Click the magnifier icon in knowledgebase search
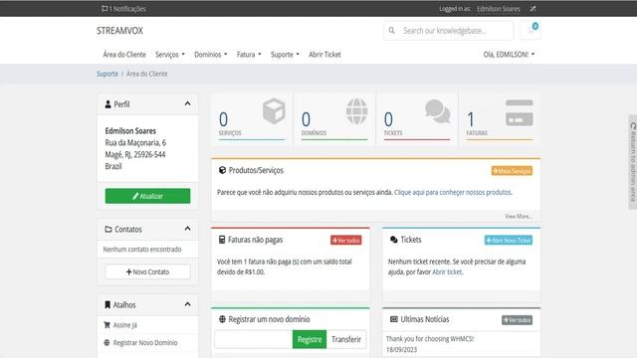 coord(391,31)
